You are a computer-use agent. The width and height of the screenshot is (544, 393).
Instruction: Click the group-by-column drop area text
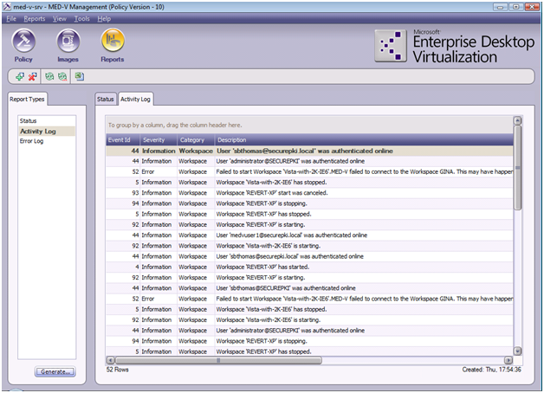(175, 126)
